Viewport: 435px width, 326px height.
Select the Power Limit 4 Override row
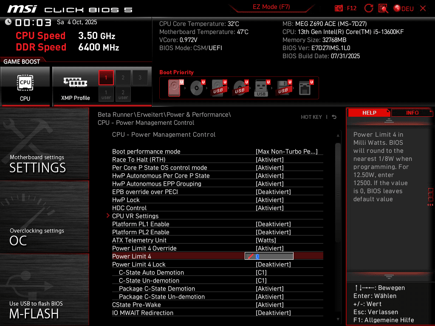pos(217,248)
